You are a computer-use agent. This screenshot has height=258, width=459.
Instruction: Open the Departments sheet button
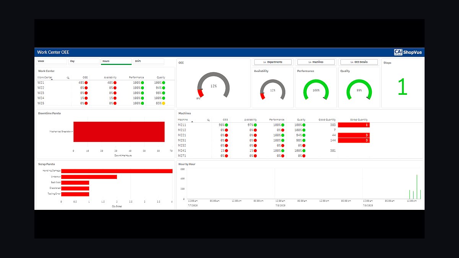point(273,62)
